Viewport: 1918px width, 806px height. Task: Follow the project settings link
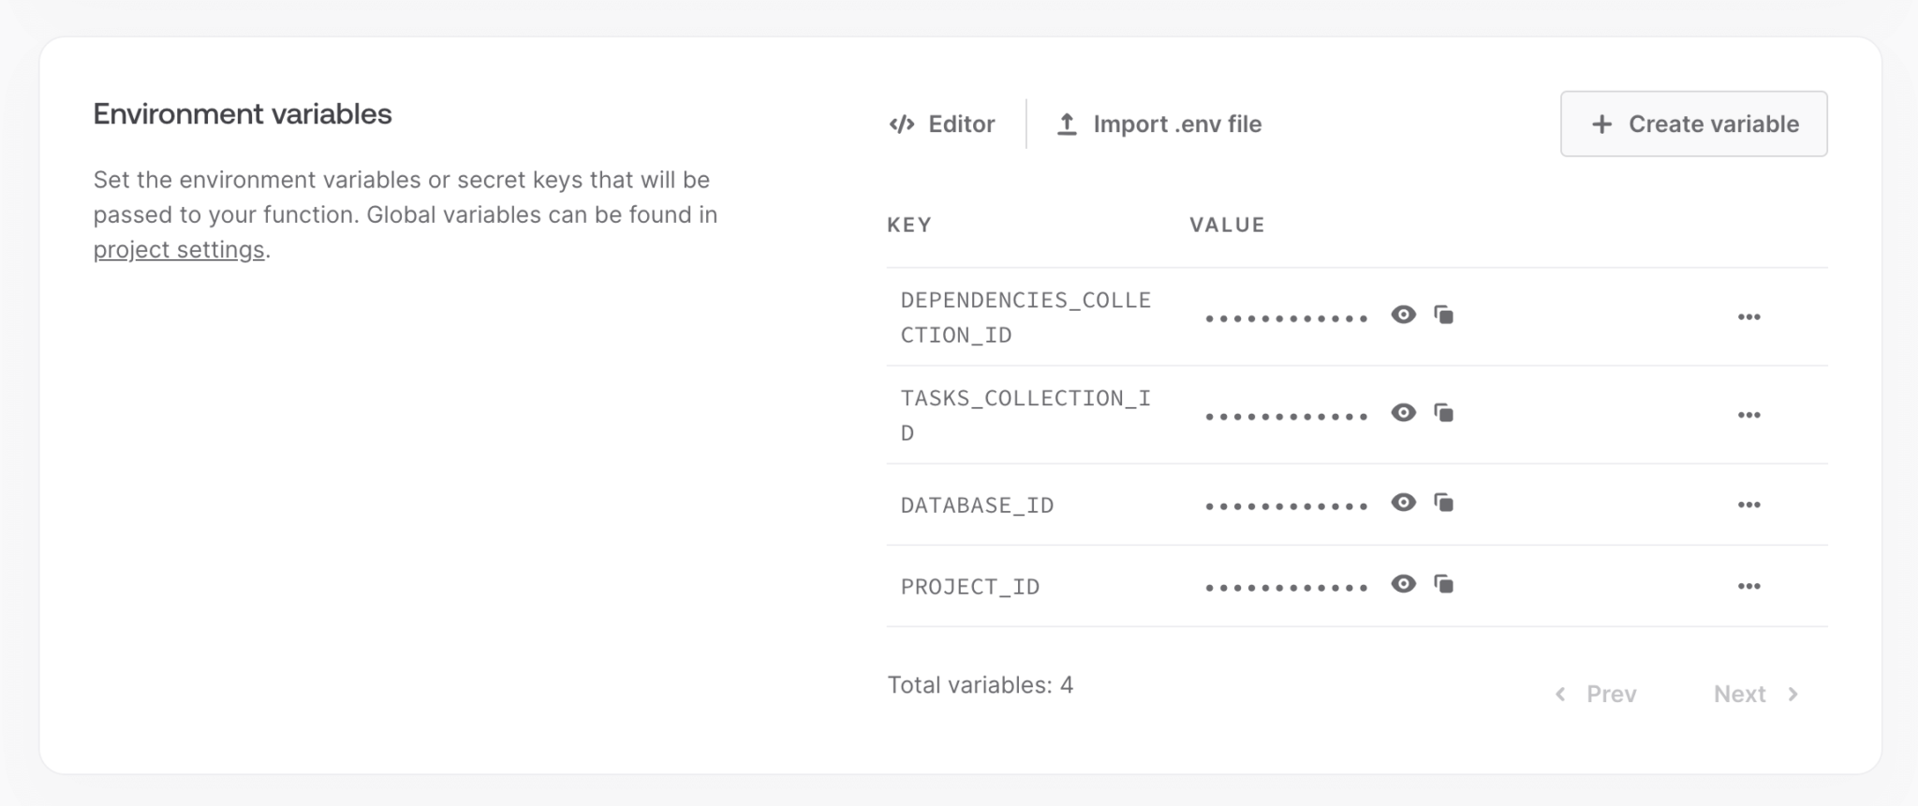pyautogui.click(x=179, y=250)
